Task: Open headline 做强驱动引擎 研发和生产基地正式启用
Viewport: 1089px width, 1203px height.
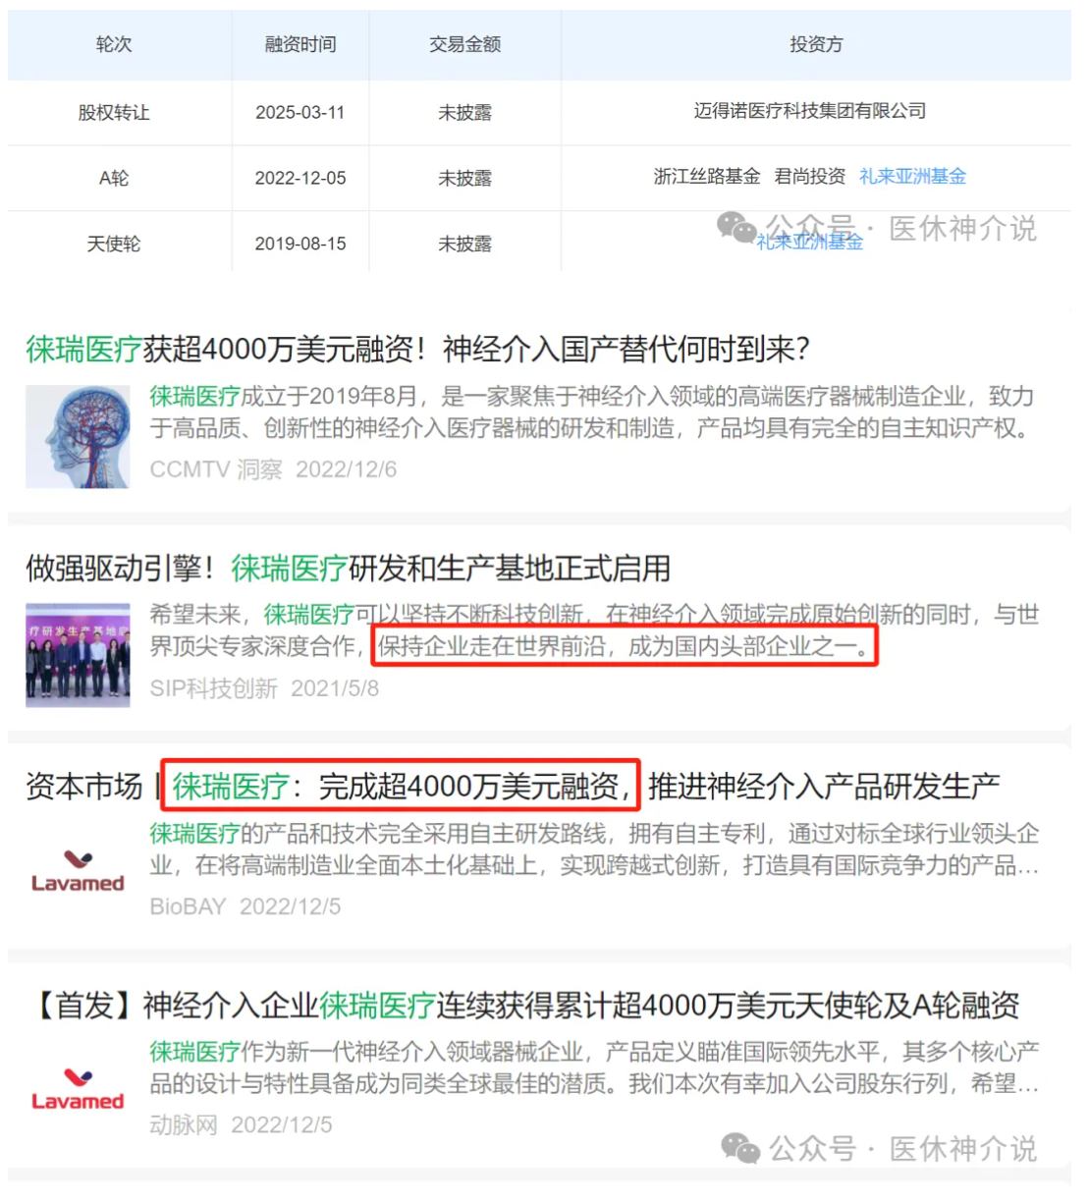Action: click(x=348, y=569)
